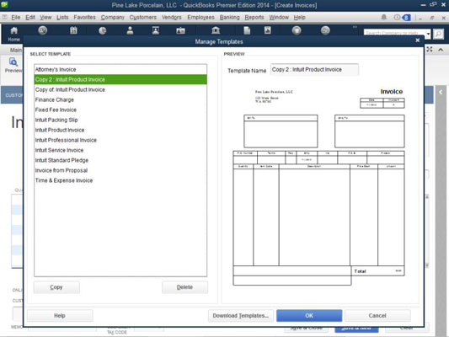
Task: Click the reminders bell icon
Action: click(383, 18)
